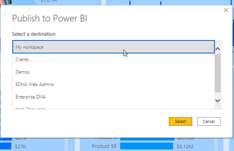Click the $0.12M value beside Product 59
Image resolution: width=234 pixels, height=151 pixels.
pos(185,146)
